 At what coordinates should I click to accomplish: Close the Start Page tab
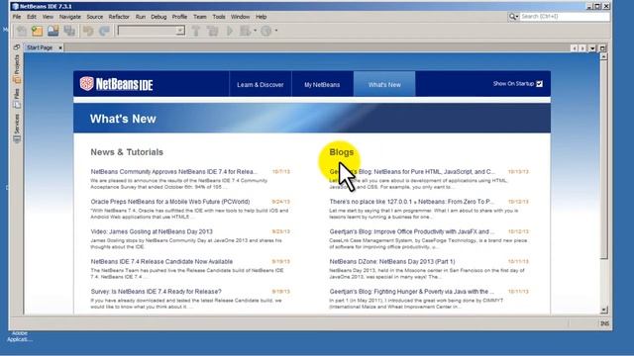tap(60, 47)
